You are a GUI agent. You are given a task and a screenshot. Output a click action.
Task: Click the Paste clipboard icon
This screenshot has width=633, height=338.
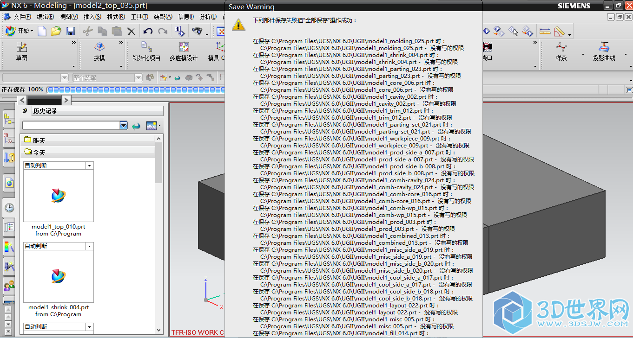coord(117,31)
